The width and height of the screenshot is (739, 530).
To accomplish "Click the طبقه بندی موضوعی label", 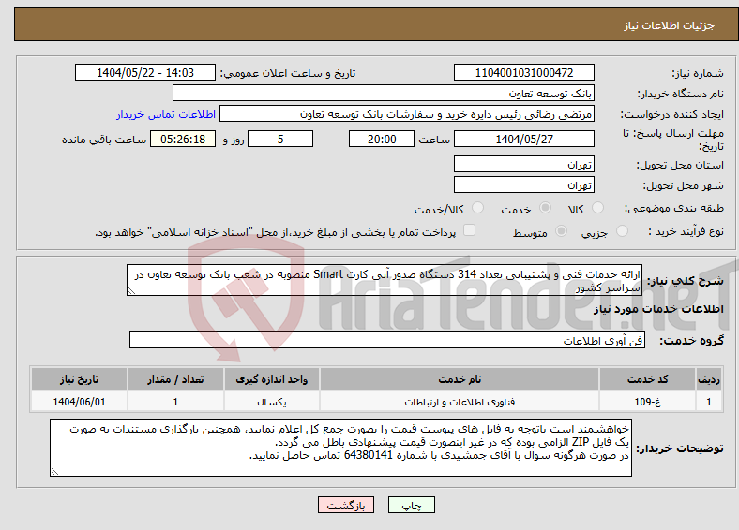I will coord(674,208).
